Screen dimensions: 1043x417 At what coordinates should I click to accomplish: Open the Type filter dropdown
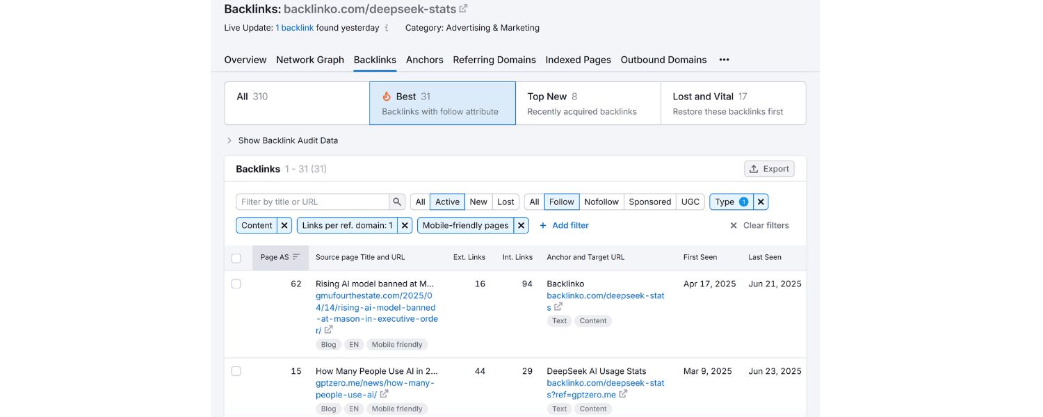click(725, 202)
